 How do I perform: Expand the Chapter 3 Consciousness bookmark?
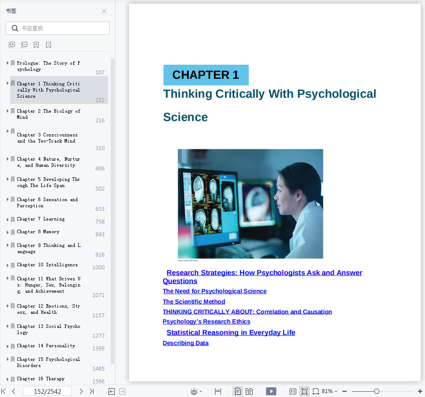[7, 131]
